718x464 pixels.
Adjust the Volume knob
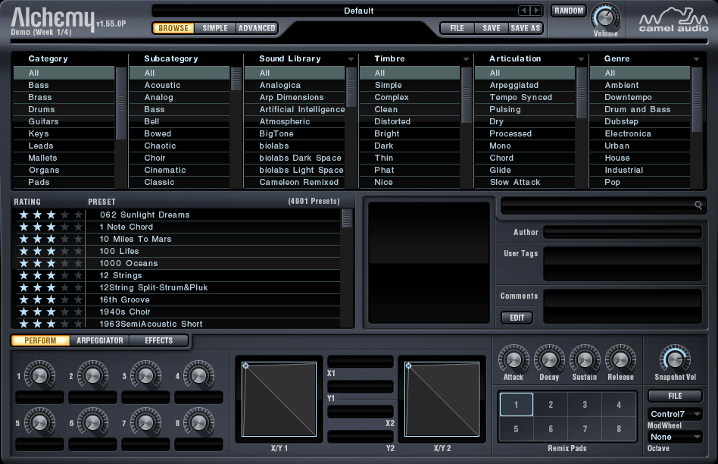[x=605, y=17]
